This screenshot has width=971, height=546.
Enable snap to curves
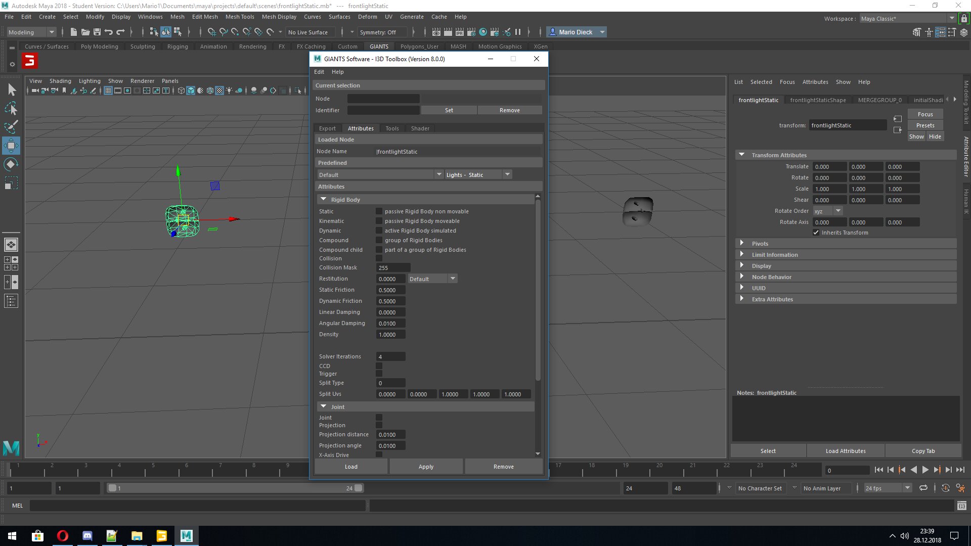(x=224, y=32)
